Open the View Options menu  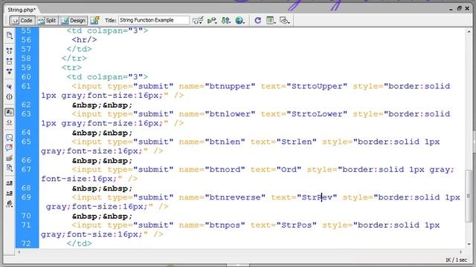[x=271, y=20]
